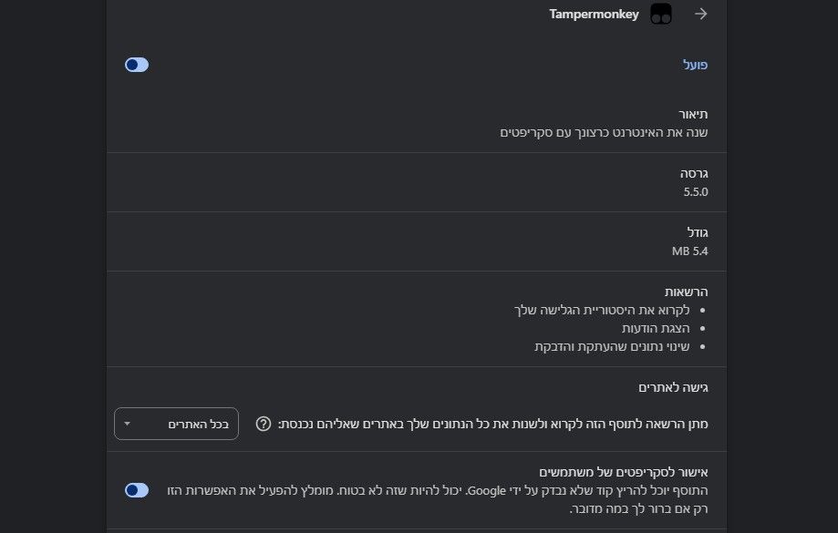The image size is (838, 533).
Task: Click the copy and paste data permission item
Action: (x=612, y=346)
